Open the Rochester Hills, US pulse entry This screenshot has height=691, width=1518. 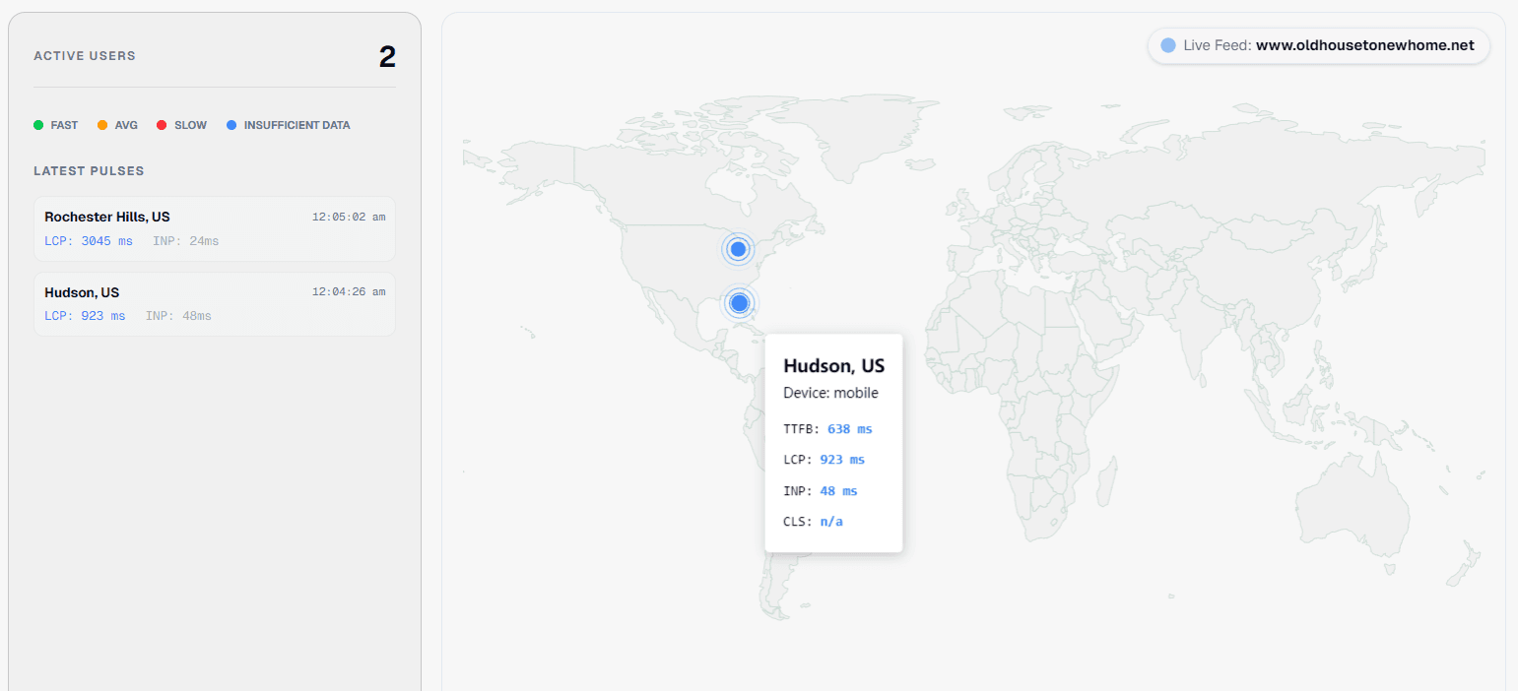(107, 217)
